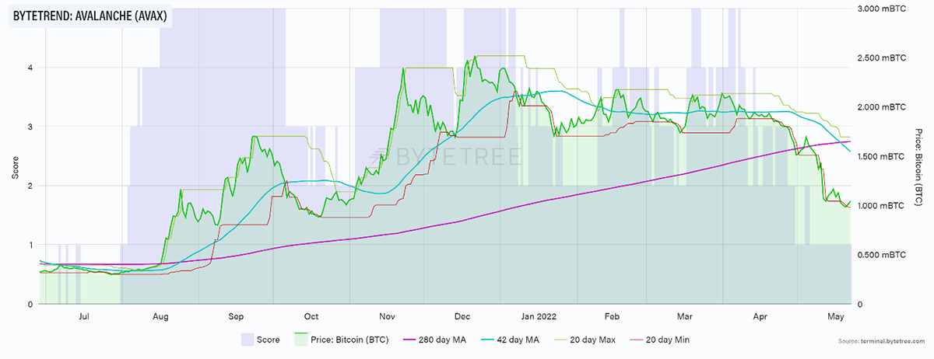Select the Jan 2022 x-axis label
This screenshot has width=934, height=359.
[x=539, y=316]
